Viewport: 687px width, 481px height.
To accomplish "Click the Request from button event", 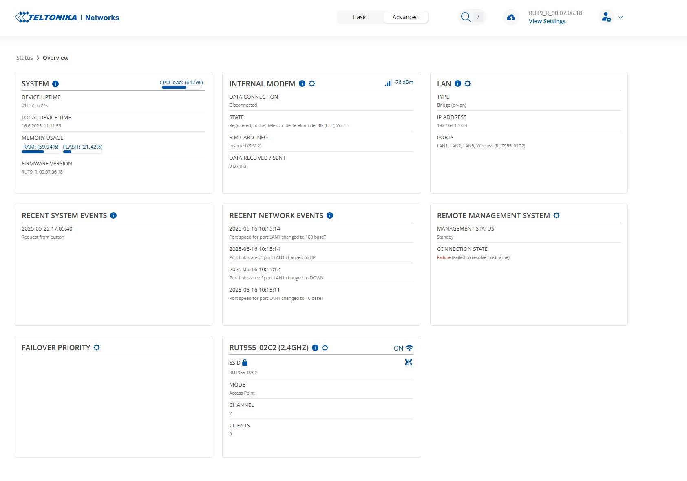I will click(x=43, y=237).
